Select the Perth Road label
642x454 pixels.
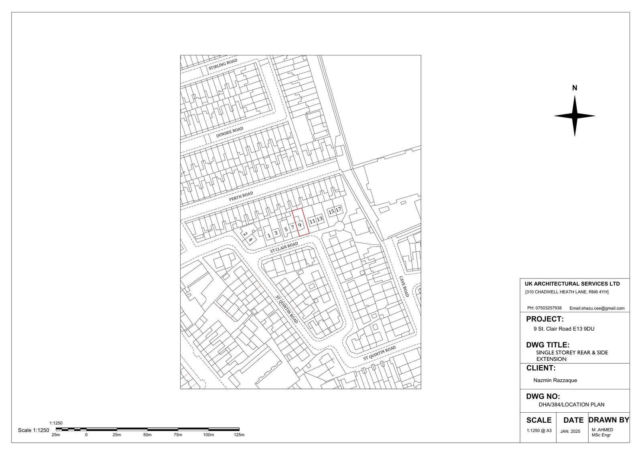pos(241,197)
